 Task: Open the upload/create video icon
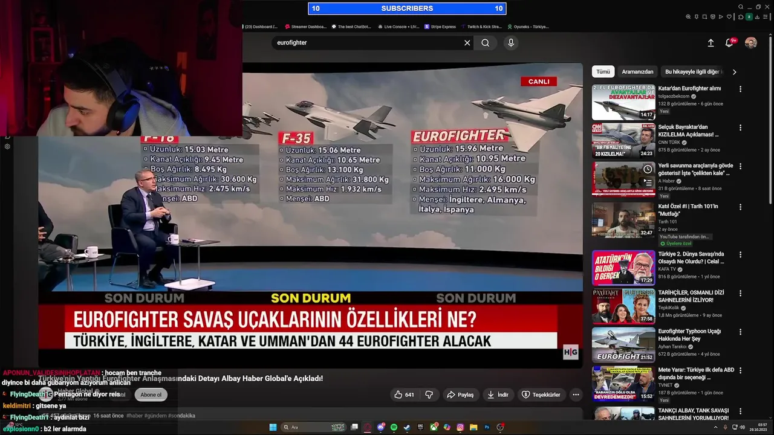tap(711, 43)
